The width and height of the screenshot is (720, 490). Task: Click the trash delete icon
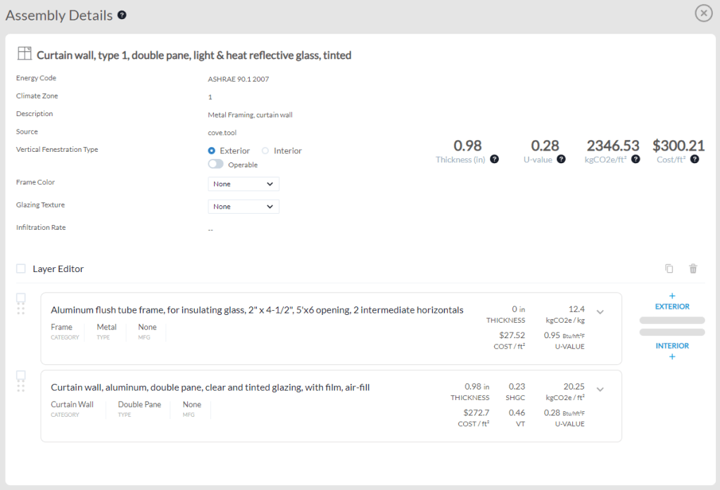[x=693, y=269]
